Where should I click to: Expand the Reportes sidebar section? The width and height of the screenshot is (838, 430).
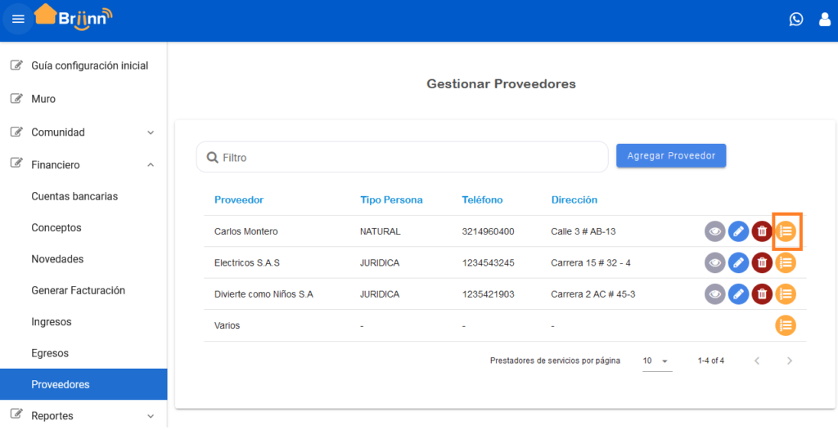[x=83, y=415]
